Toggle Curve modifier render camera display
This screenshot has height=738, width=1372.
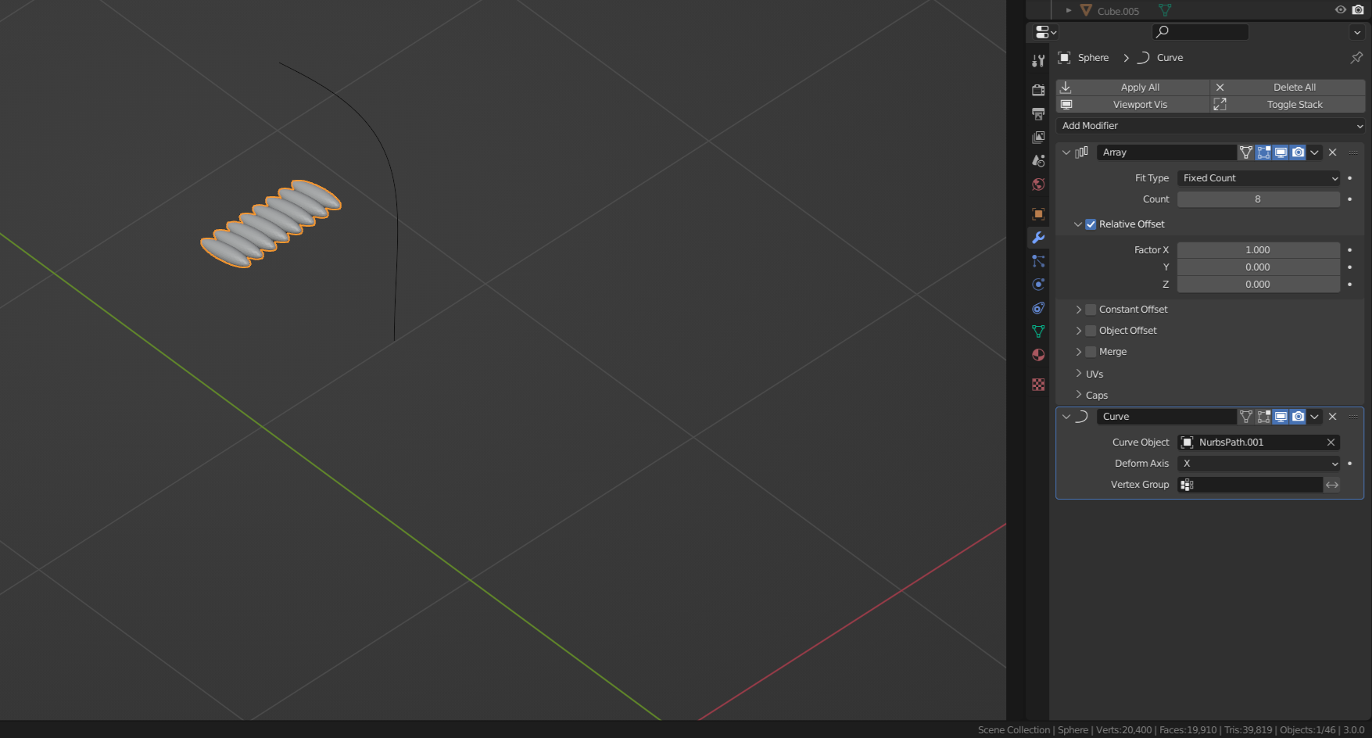click(1298, 417)
